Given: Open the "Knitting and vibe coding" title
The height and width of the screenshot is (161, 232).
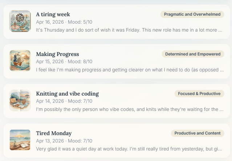Looking at the screenshot, I should [67, 94].
